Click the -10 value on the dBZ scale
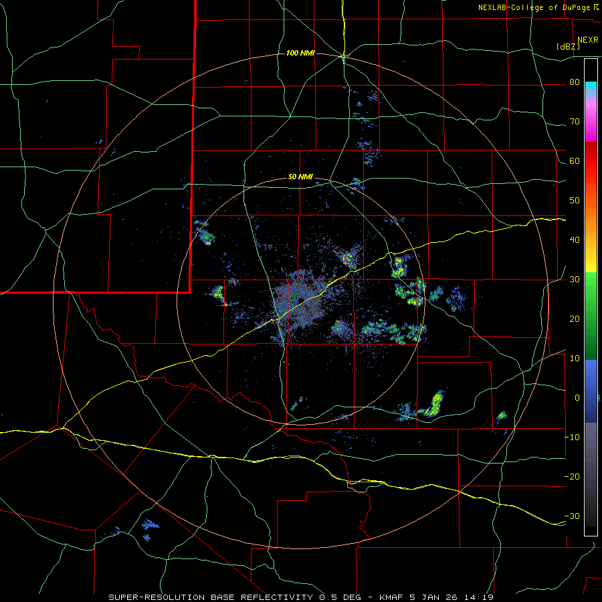The height and width of the screenshot is (602, 602). tap(572, 437)
